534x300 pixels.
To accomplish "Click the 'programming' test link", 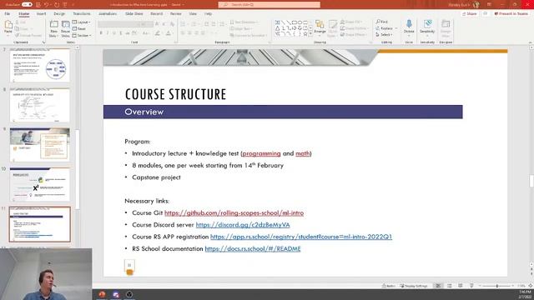I will tap(261, 153).
